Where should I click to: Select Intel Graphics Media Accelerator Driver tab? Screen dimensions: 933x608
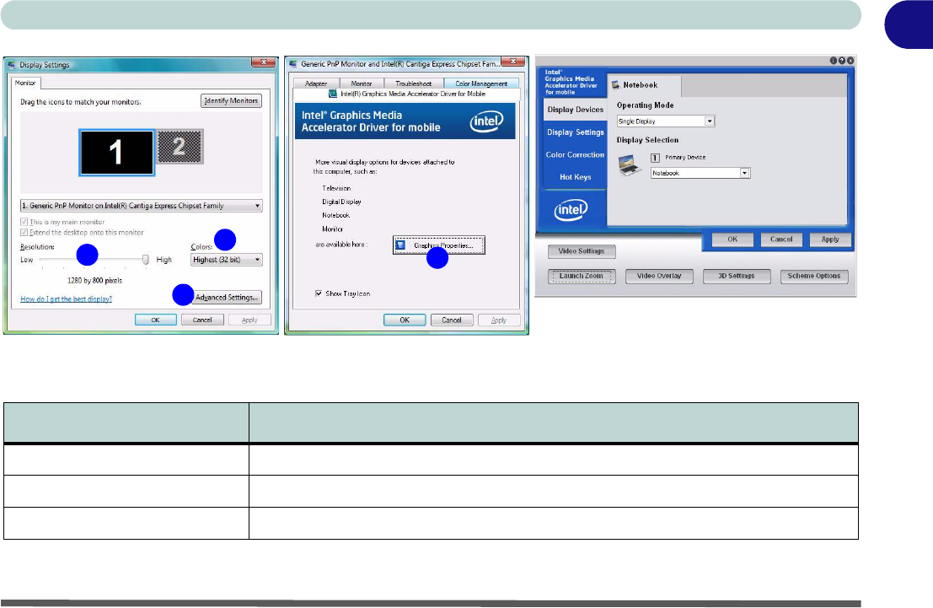tap(407, 94)
